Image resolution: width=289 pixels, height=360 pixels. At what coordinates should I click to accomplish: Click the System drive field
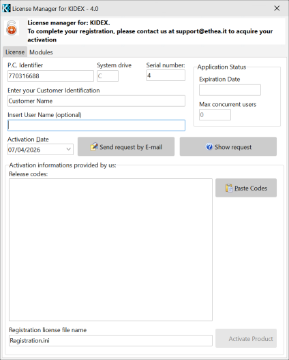point(108,76)
